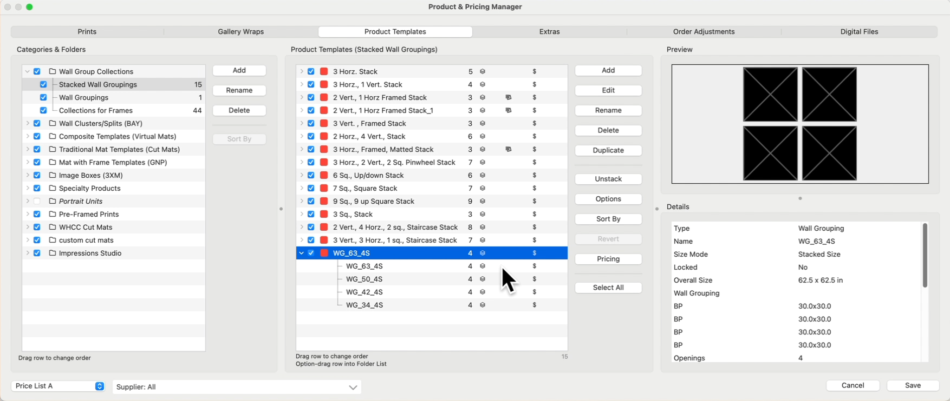
Task: Open the Digital Files tab
Action: pyautogui.click(x=859, y=32)
